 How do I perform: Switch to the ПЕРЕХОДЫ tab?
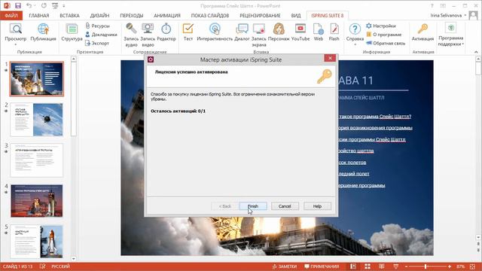[x=132, y=15]
